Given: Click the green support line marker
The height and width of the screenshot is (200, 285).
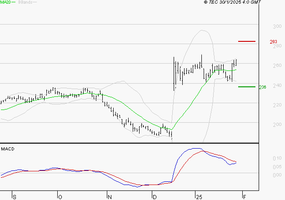Looking at the screenshot, I should (246, 86).
